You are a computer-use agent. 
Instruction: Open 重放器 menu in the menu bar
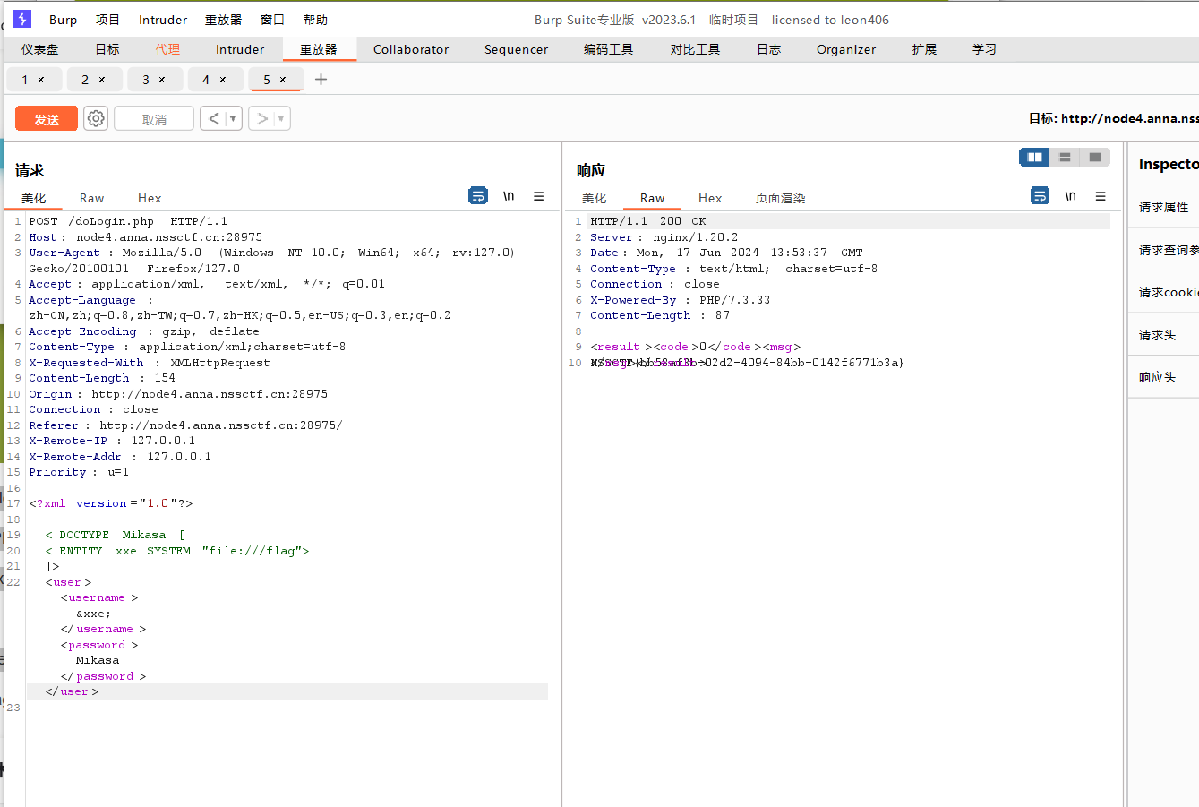pyautogui.click(x=224, y=20)
